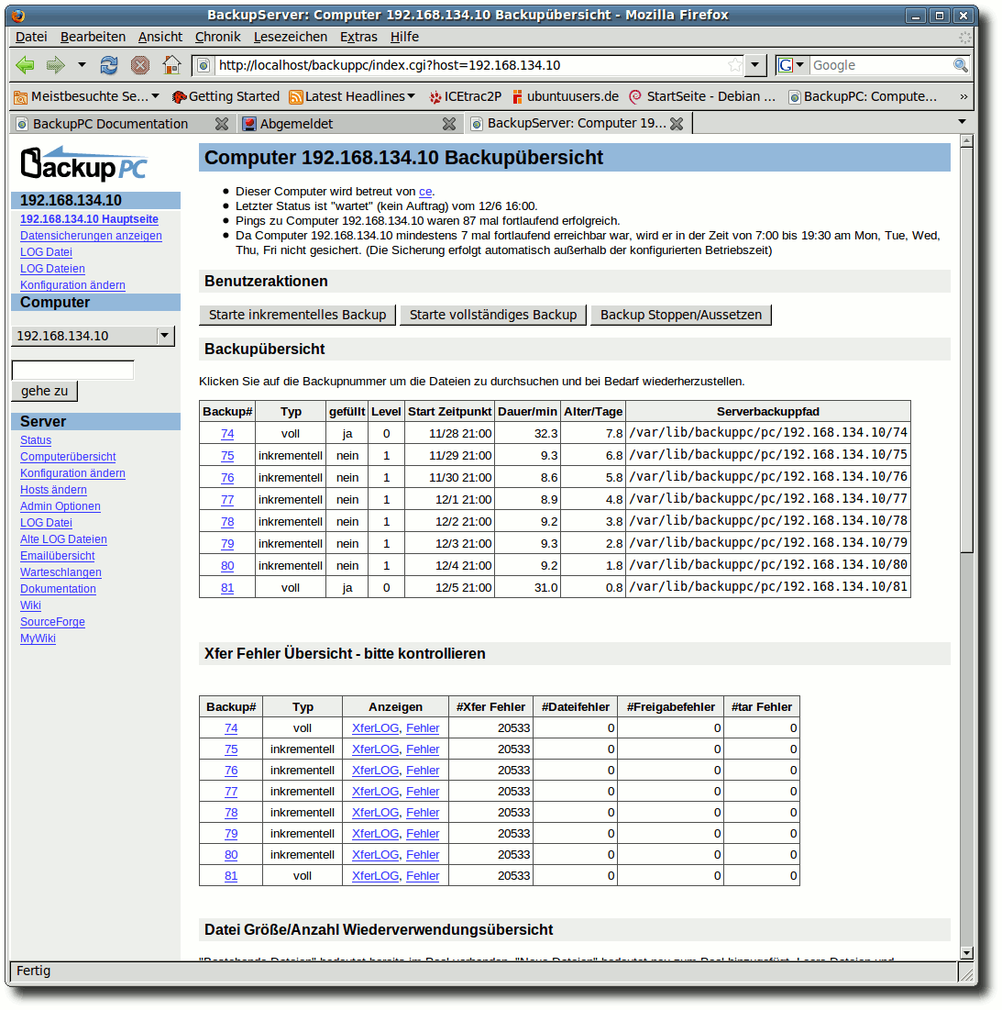Screen dimensions: 1002x1010
Task: Go back with green left arrow
Action: click(x=25, y=65)
